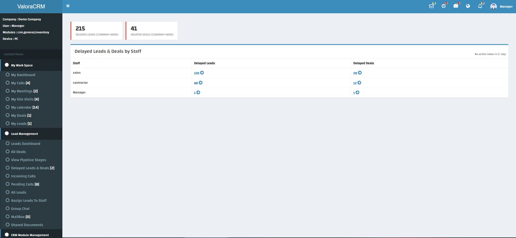The width and height of the screenshot is (516, 238).
Task: Open All Leads in sidebar
Action: (19, 192)
